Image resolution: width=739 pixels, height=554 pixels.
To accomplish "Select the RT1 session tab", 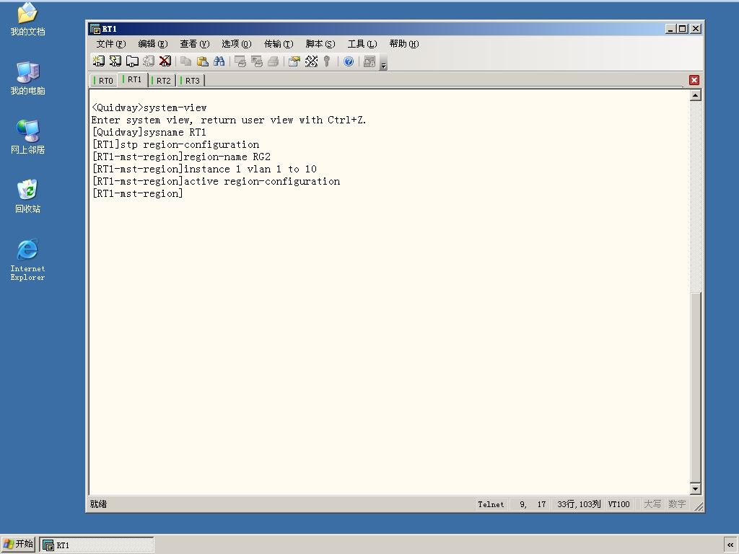I will (x=133, y=79).
